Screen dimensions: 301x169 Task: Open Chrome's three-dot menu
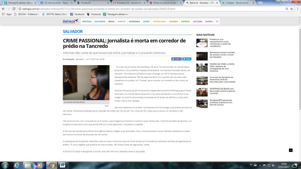click(297, 9)
